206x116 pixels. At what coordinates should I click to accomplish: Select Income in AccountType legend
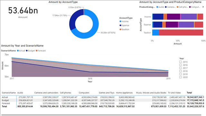click(124, 21)
